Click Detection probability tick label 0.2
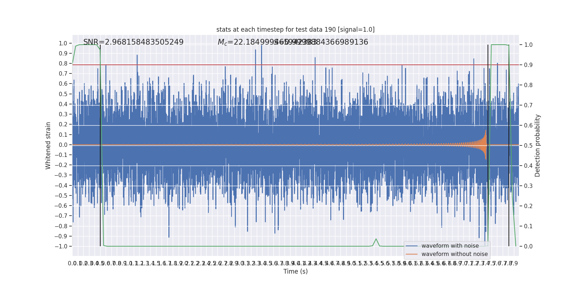The image size is (577, 288). pos(528,206)
